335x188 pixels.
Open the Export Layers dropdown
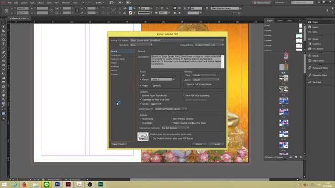[x=171, y=109]
